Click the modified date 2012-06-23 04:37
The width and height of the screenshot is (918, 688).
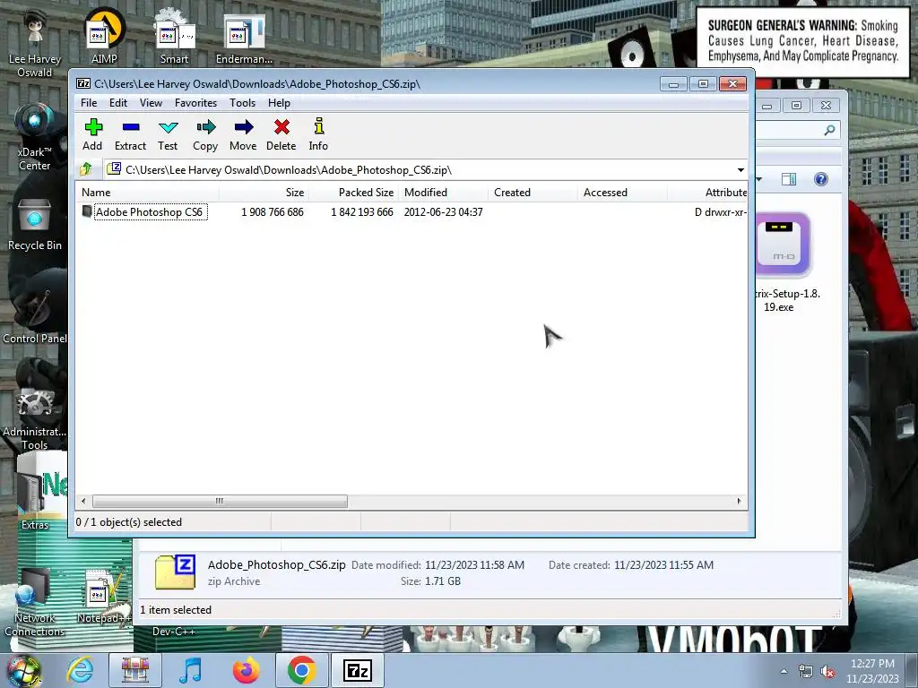point(443,211)
